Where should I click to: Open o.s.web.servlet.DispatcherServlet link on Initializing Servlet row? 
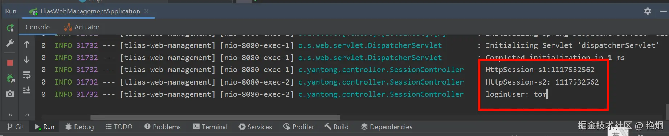[370, 45]
